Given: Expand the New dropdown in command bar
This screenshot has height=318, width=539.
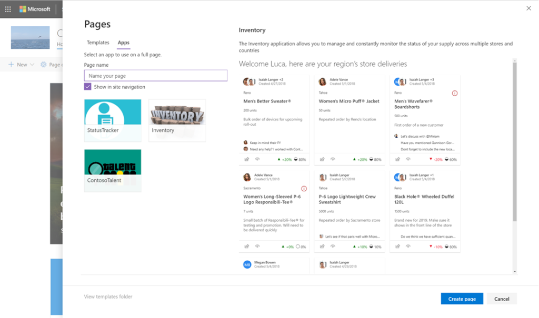Looking at the screenshot, I should 21,65.
